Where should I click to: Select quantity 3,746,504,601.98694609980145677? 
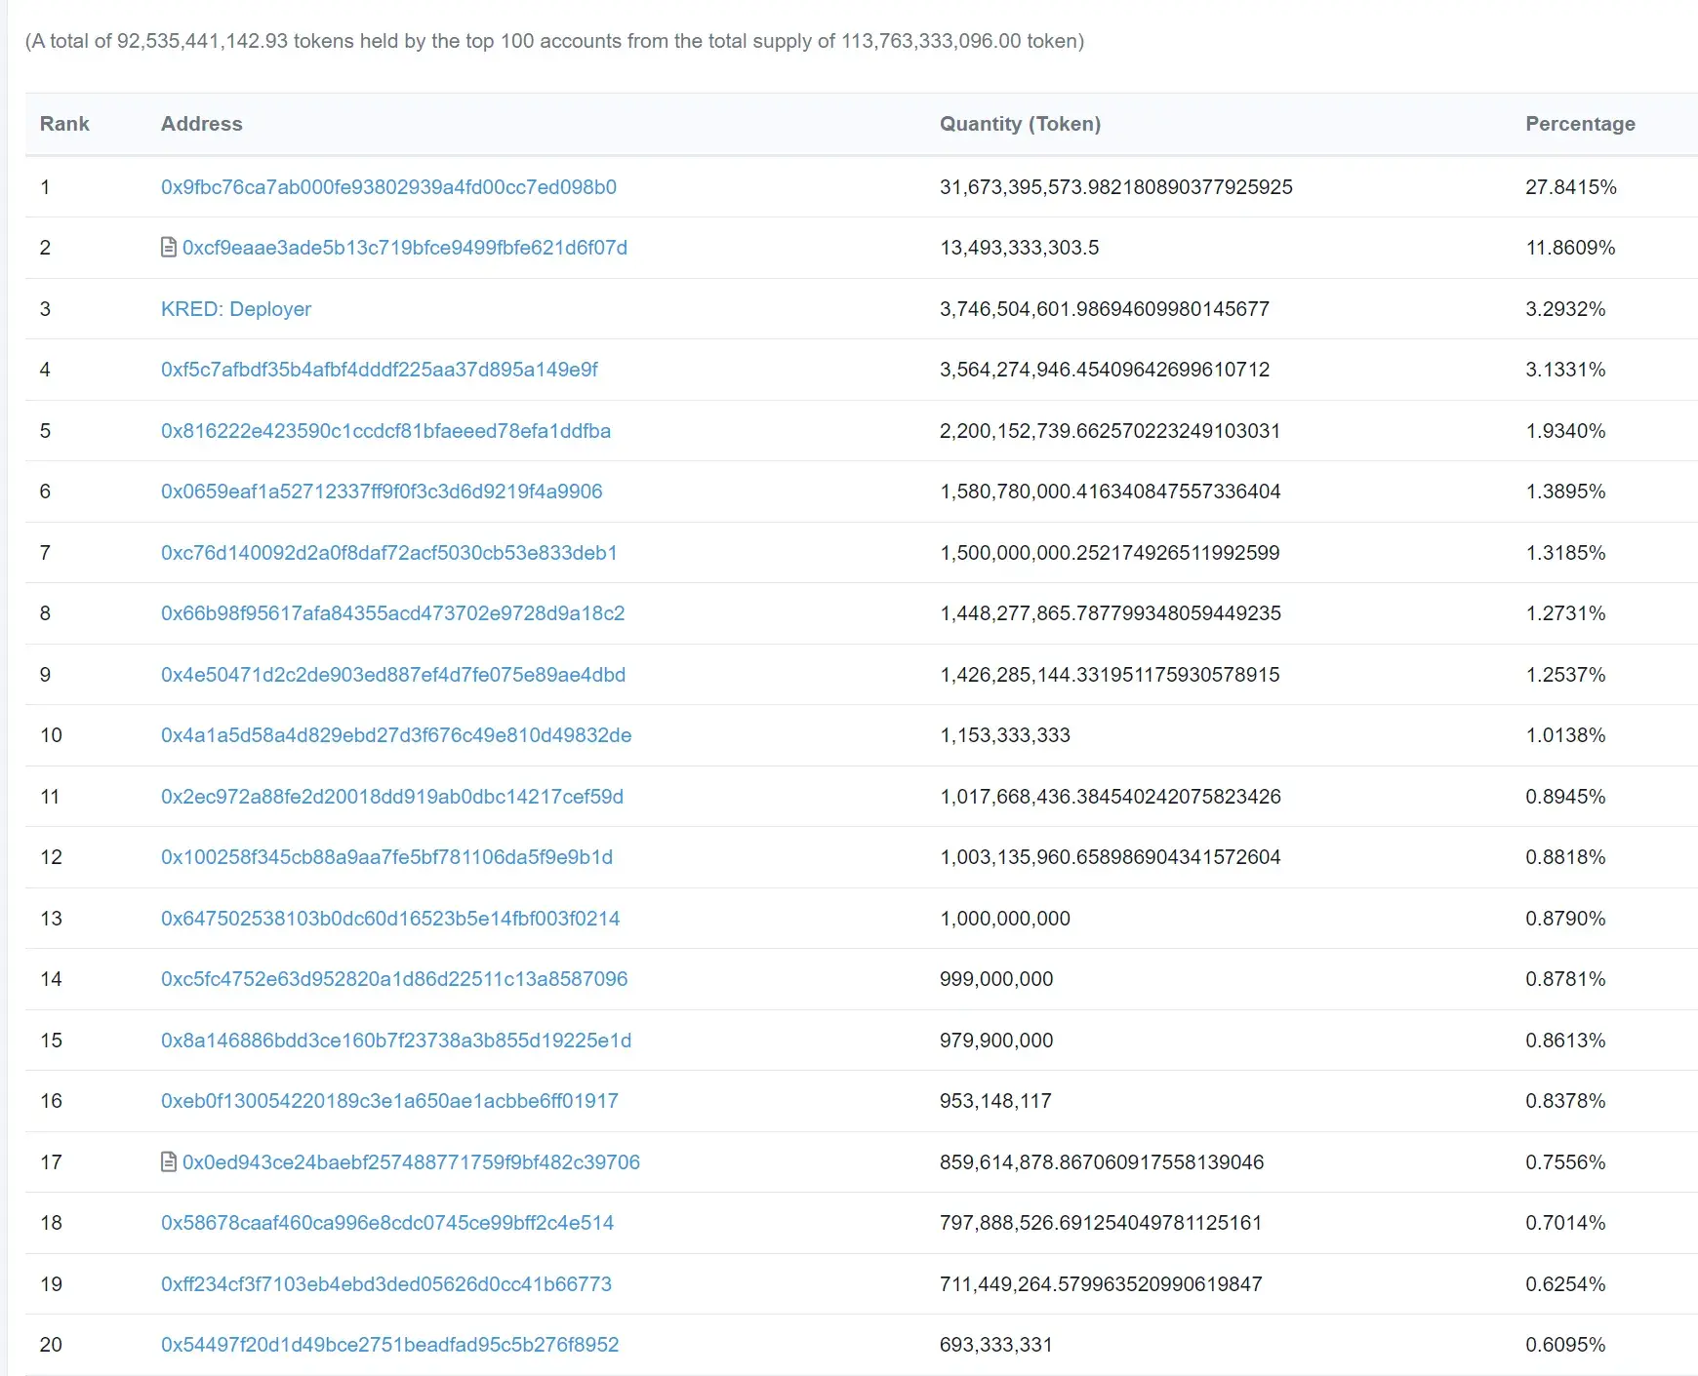pos(1105,308)
